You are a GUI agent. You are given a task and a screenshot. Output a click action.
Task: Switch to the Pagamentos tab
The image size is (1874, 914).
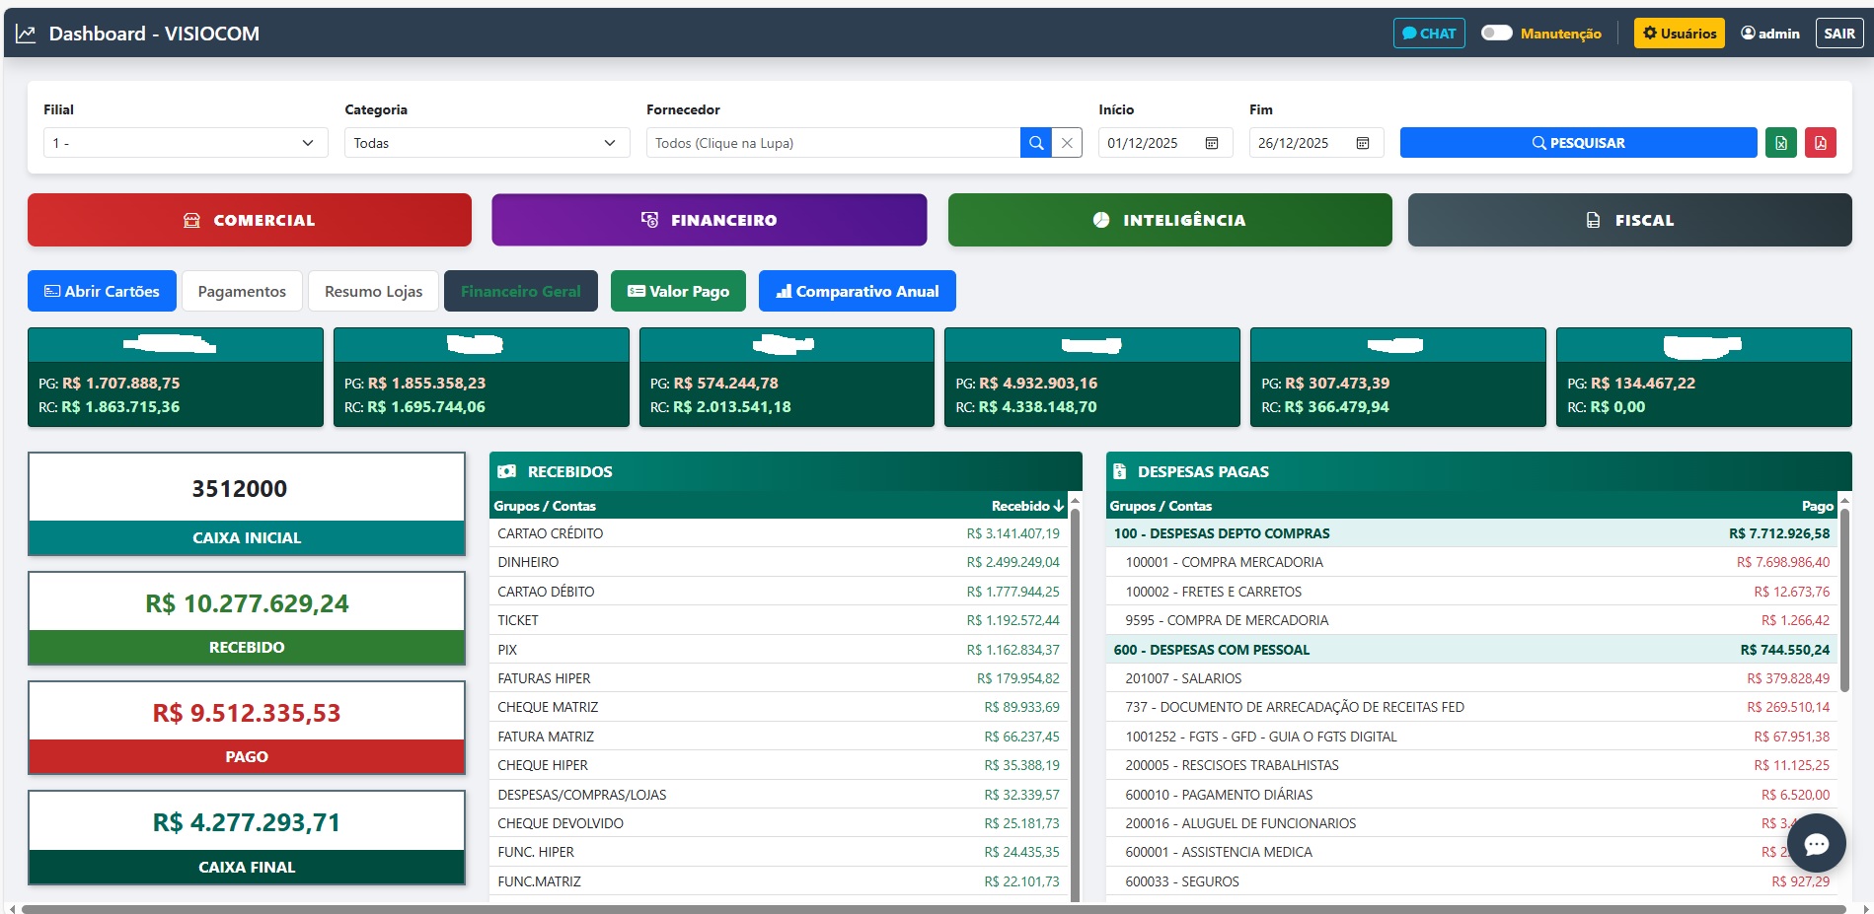(242, 291)
